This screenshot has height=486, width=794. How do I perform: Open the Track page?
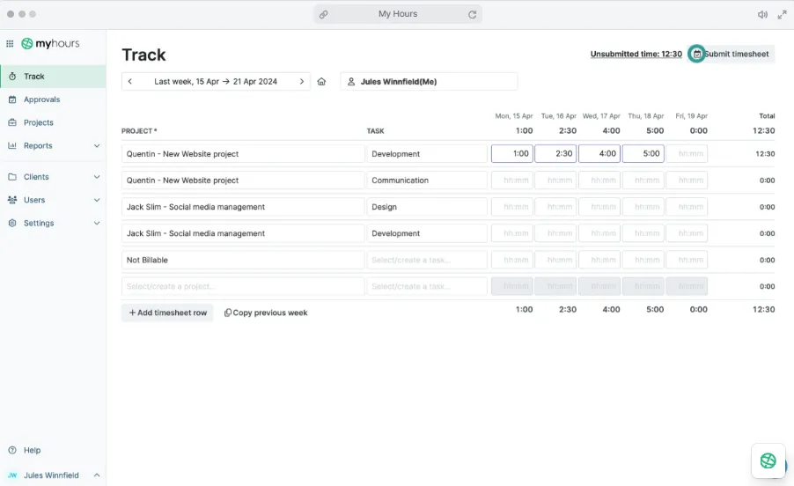53,77
